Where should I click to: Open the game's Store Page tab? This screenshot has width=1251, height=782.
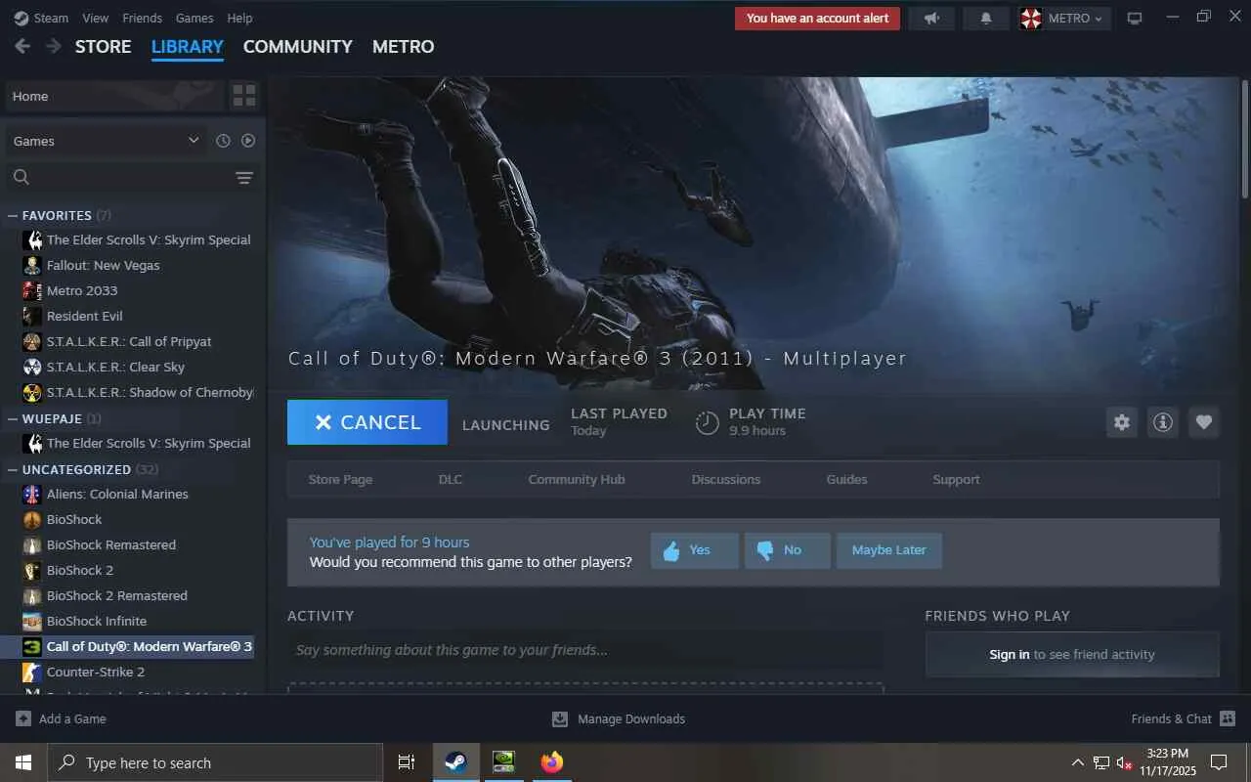pos(340,480)
